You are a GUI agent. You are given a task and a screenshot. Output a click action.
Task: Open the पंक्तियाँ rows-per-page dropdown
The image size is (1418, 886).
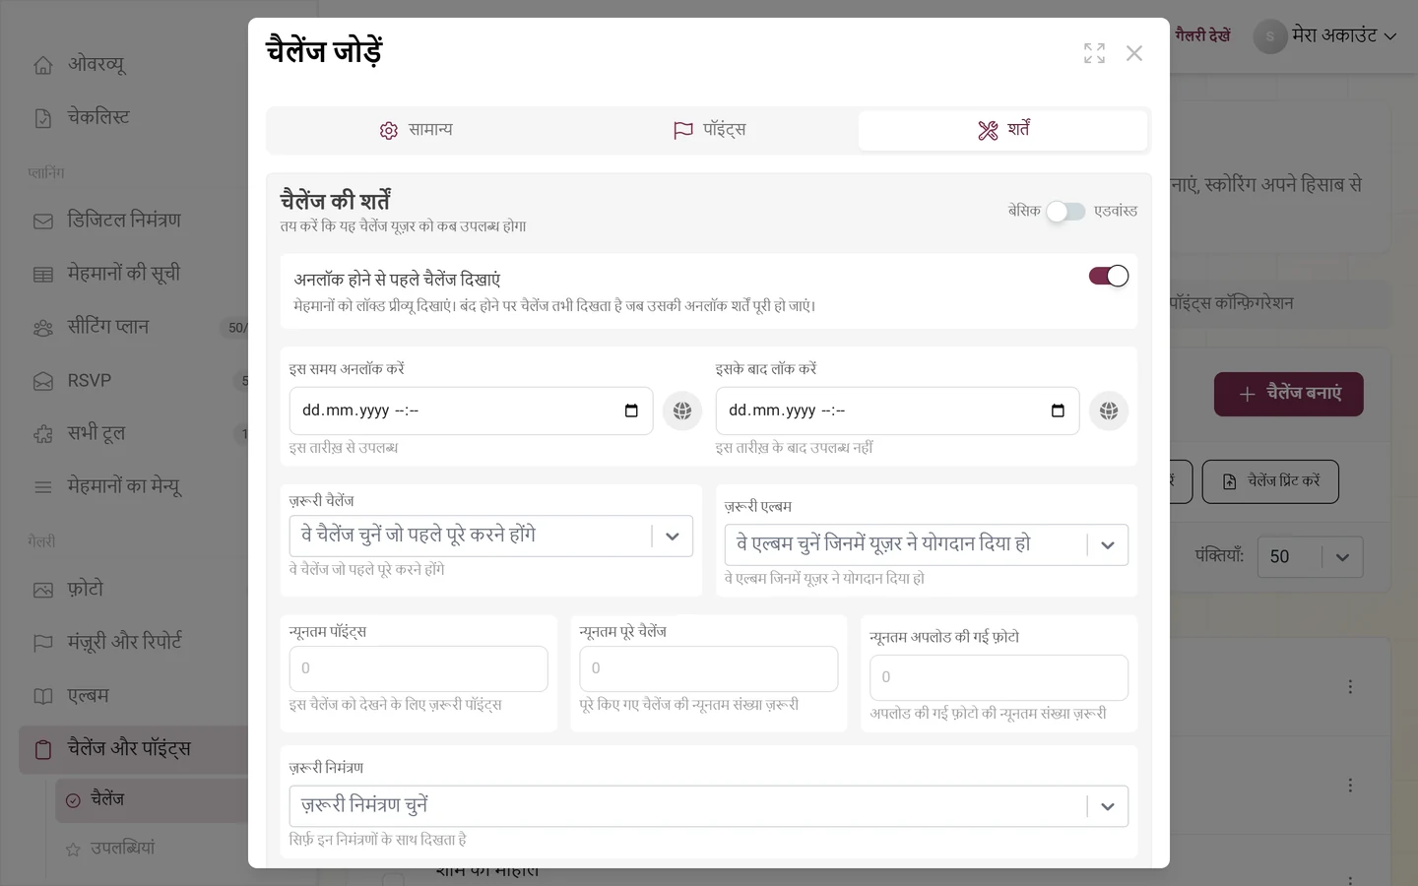point(1310,557)
